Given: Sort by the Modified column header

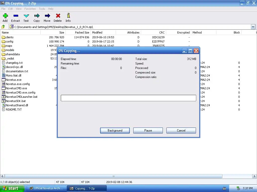Looking at the screenshot, I should click(x=103, y=32).
